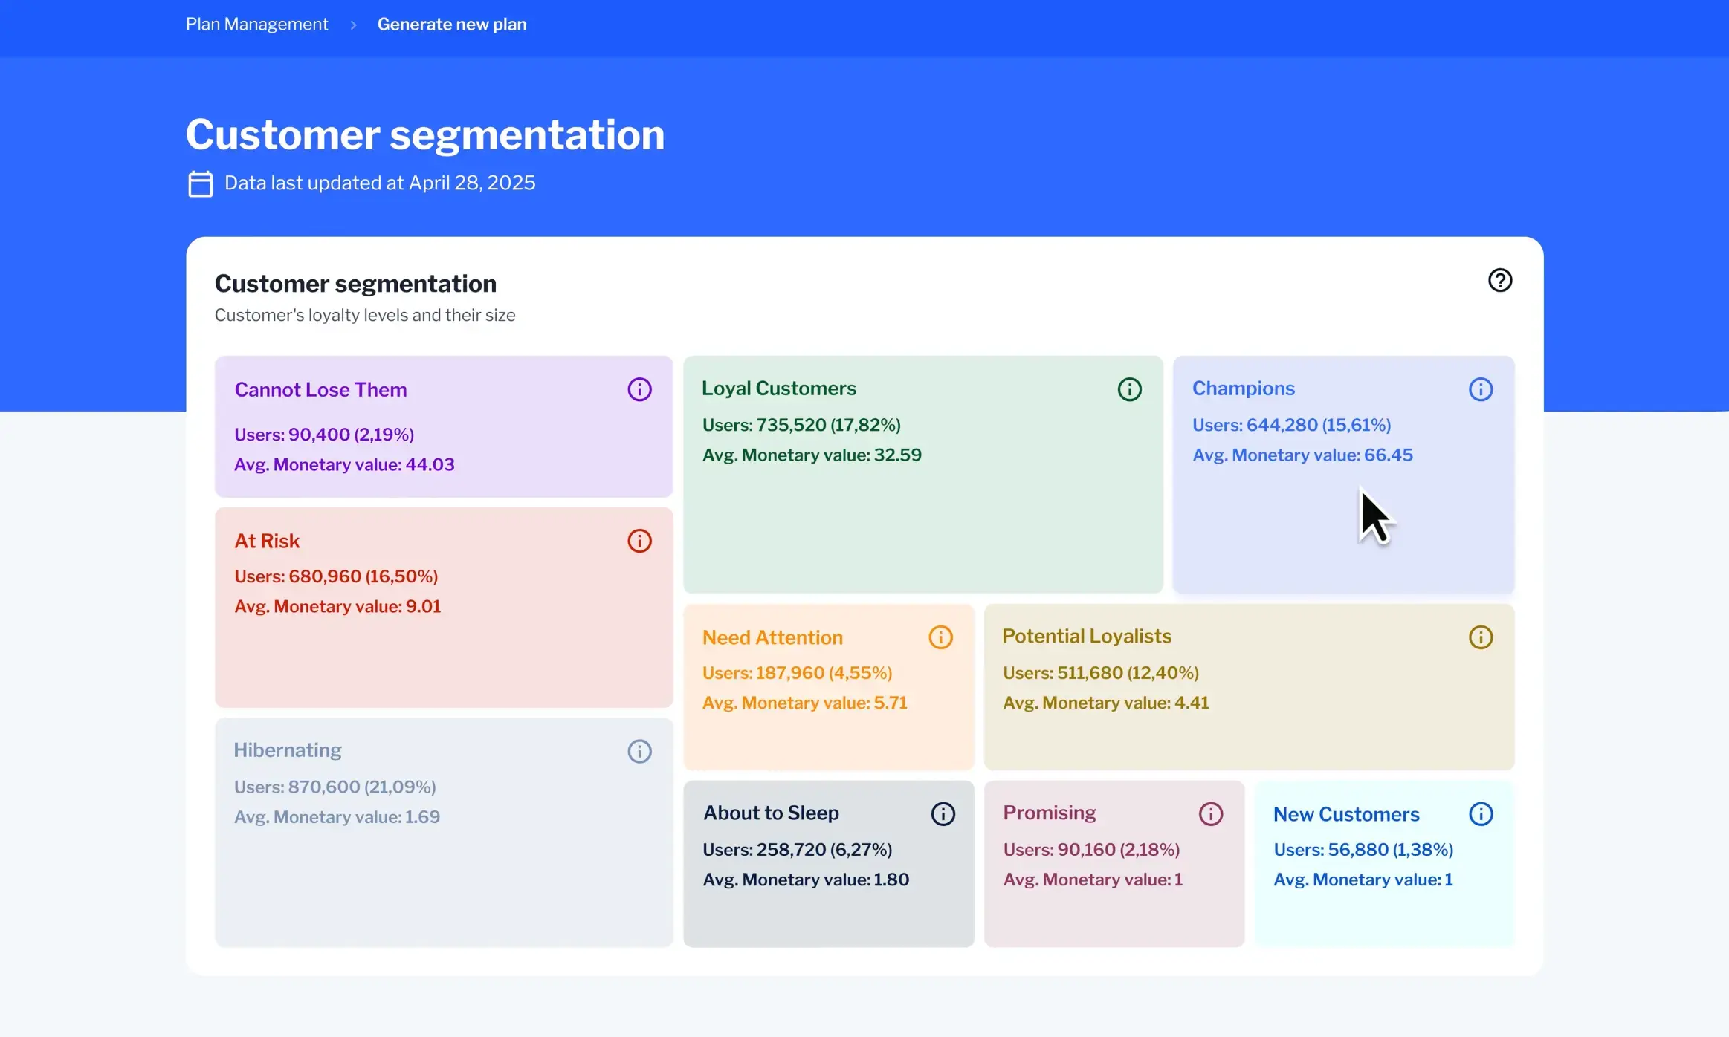This screenshot has height=1037, width=1729.
Task: Click Generate new plan breadcrumb
Action: click(451, 25)
